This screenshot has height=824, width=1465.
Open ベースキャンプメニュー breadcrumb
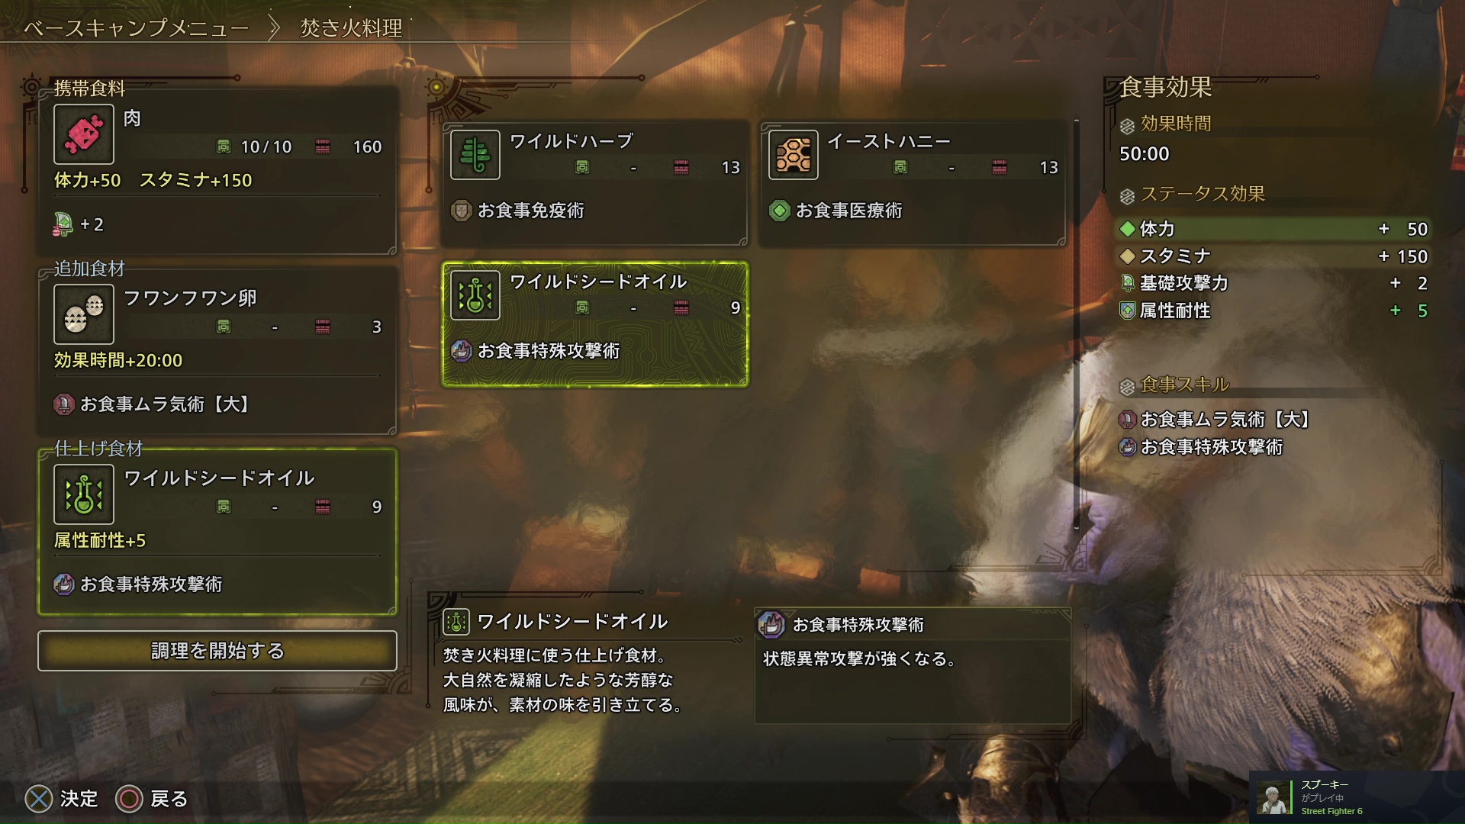click(136, 28)
